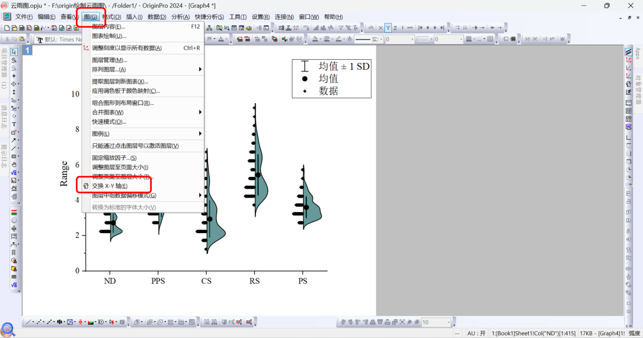Click the Add filter funnel icon
This screenshot has width=643, height=338.
340,28
